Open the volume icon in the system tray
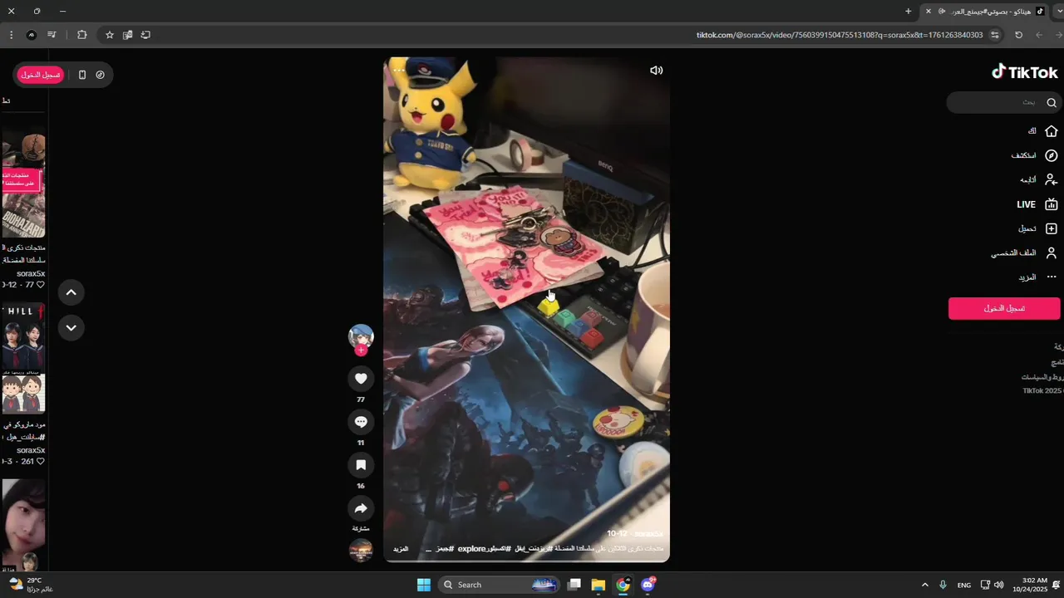 pyautogui.click(x=998, y=585)
